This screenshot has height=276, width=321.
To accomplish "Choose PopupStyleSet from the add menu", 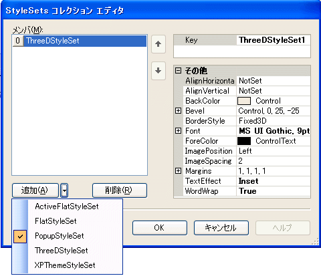I will 67,236.
